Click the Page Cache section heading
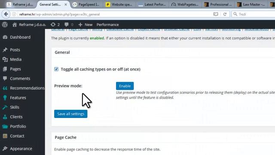 [65, 137]
